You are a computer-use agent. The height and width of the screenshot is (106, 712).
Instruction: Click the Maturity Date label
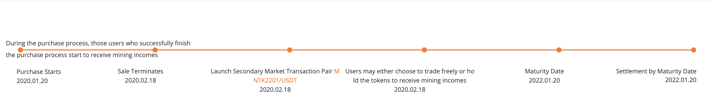(x=544, y=71)
